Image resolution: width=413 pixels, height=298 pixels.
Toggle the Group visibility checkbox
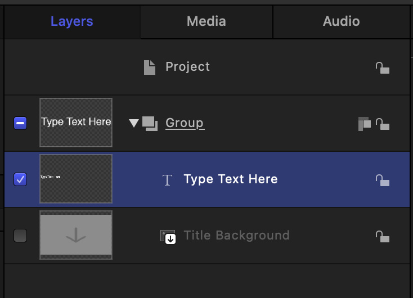tap(20, 123)
